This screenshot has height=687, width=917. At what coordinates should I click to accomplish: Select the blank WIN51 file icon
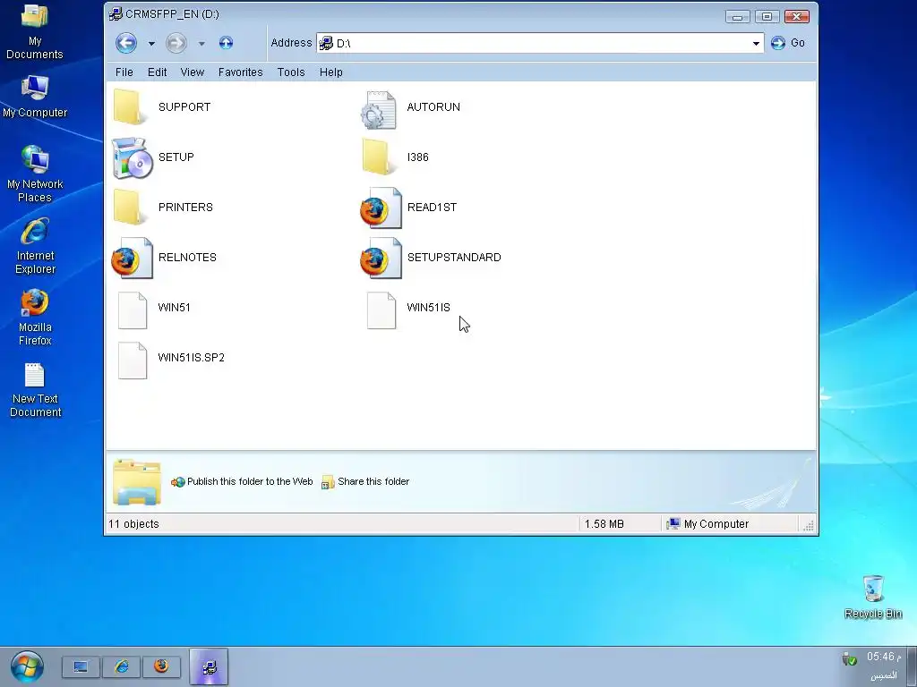pyautogui.click(x=133, y=310)
